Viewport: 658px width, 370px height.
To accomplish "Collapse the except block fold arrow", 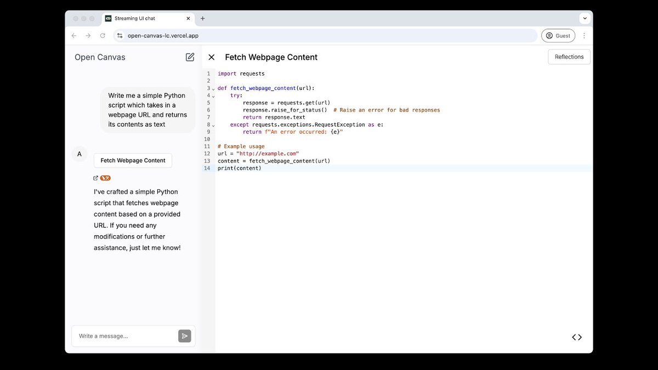I will click(x=213, y=125).
